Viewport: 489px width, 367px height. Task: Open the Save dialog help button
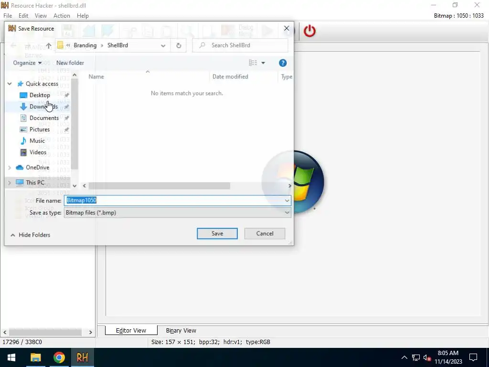(283, 63)
